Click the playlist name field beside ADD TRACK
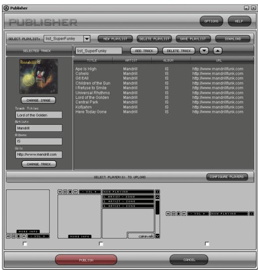The image size is (258, 270). click(99, 51)
